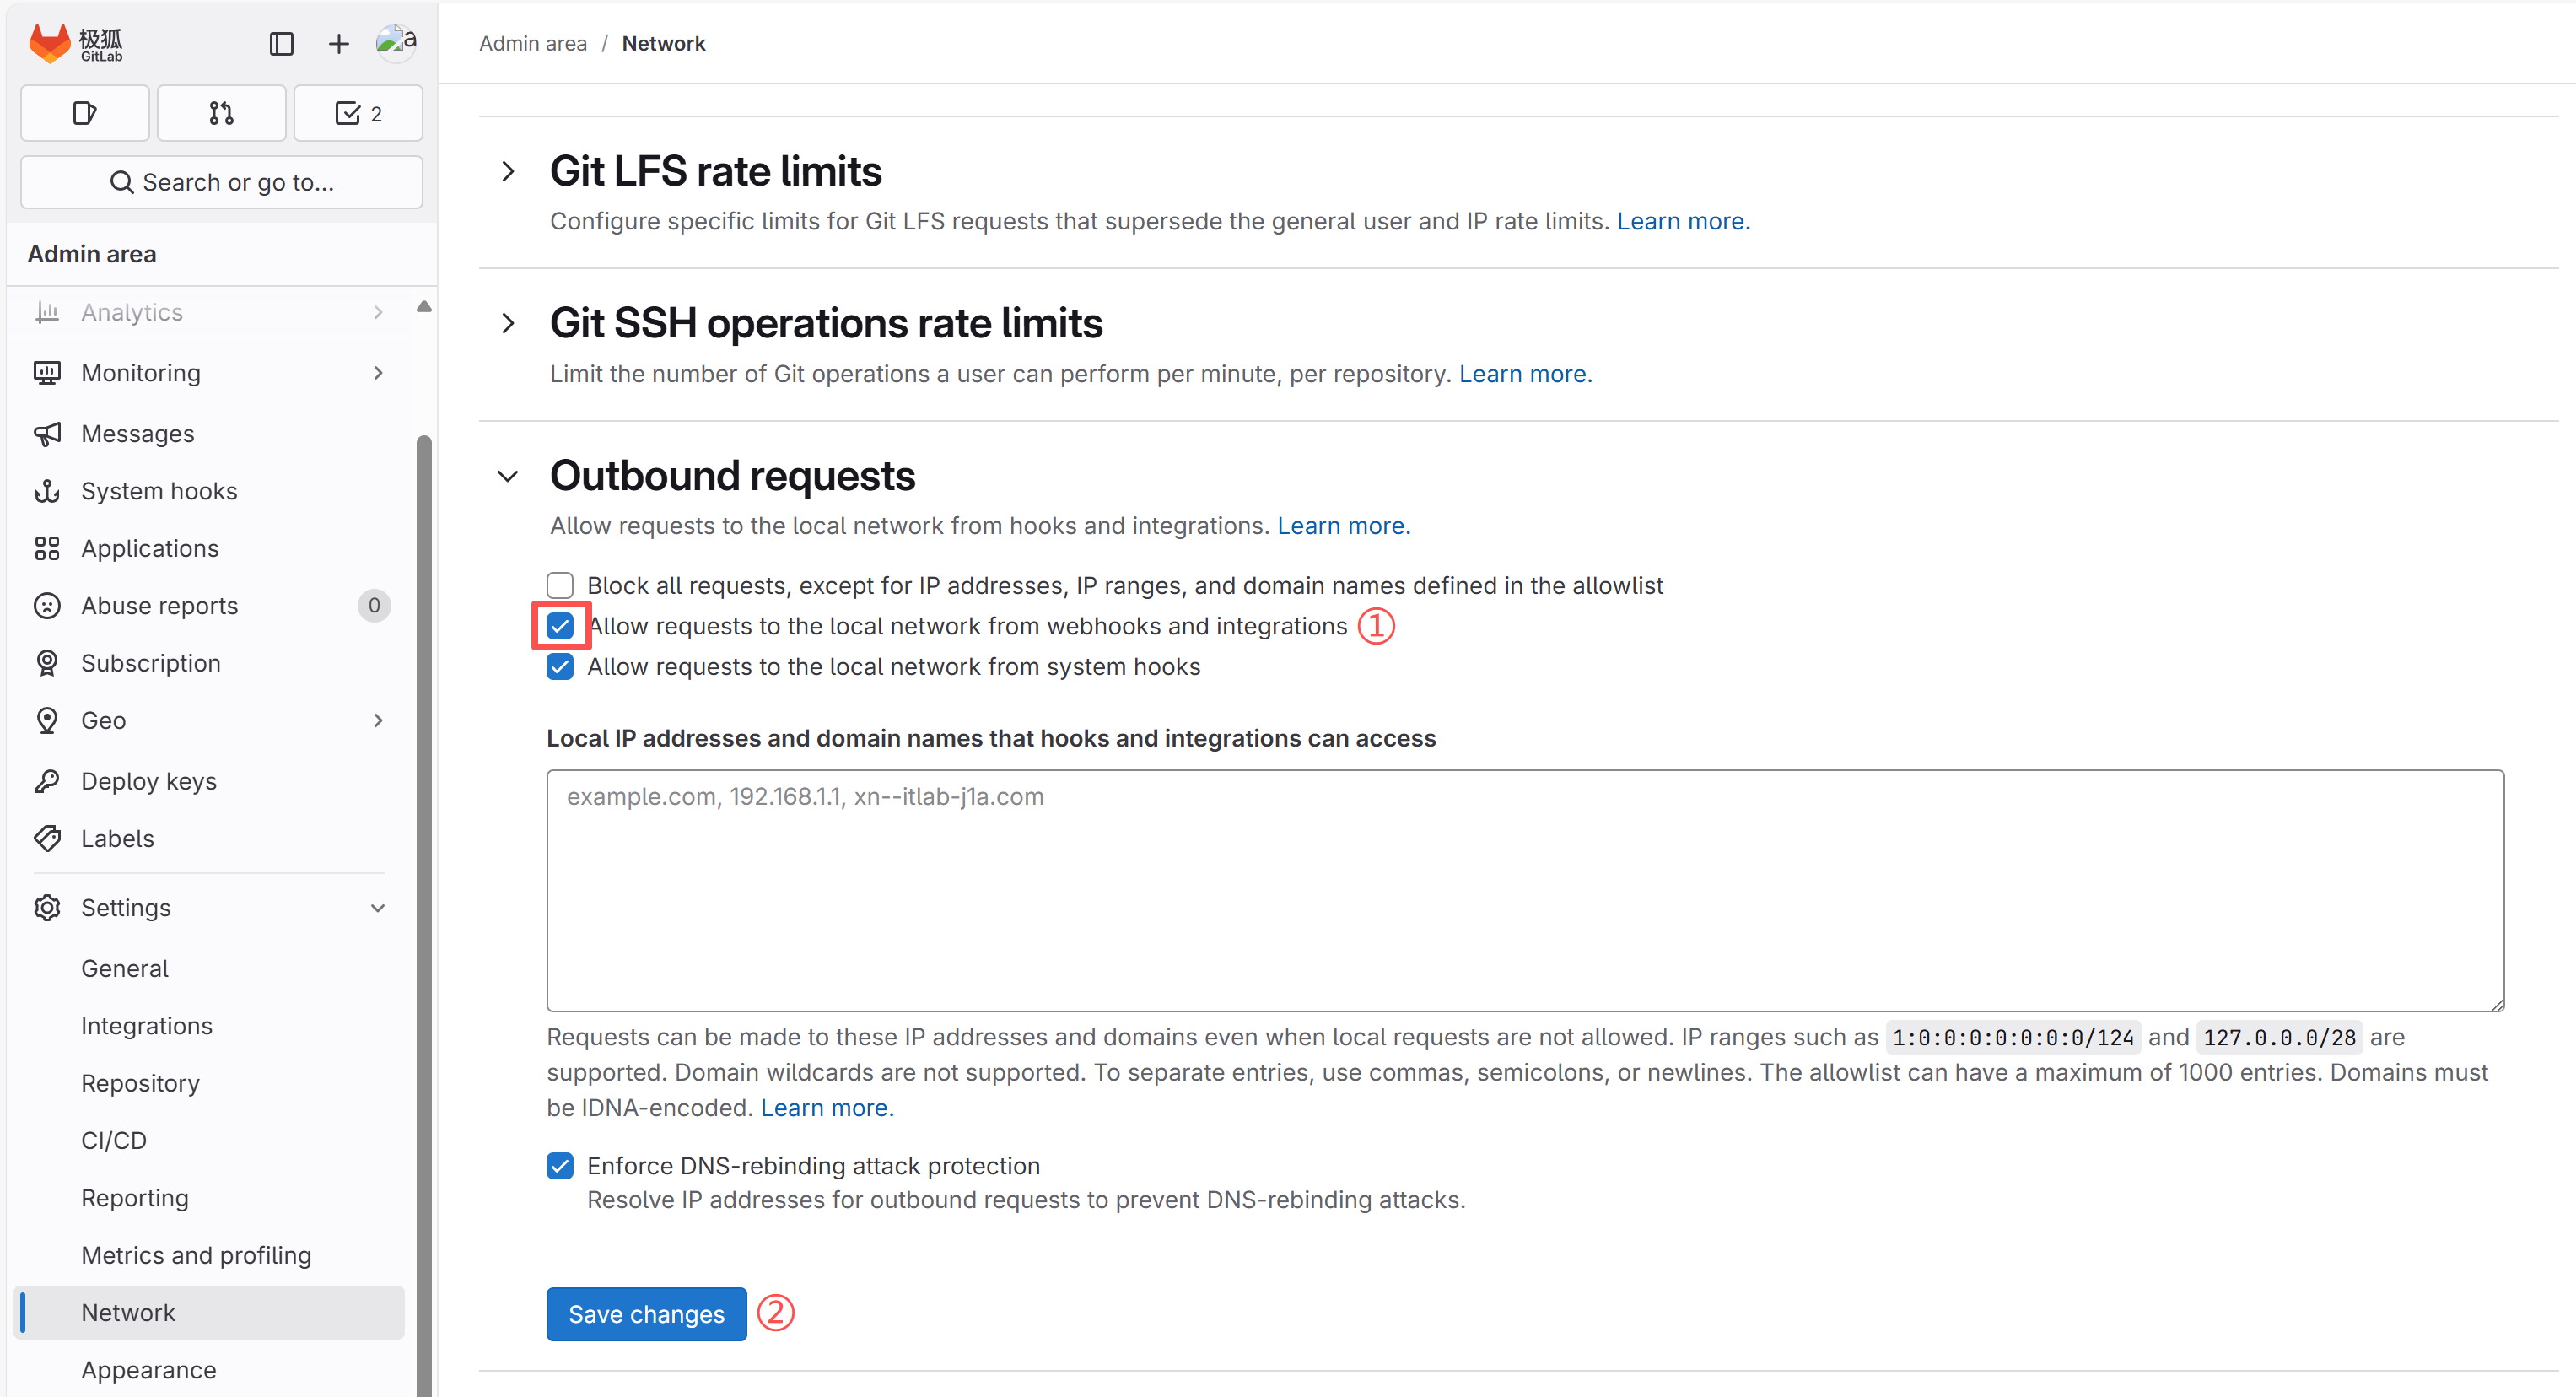
Task: Click the GitLab fox logo
Action: click(x=50, y=43)
